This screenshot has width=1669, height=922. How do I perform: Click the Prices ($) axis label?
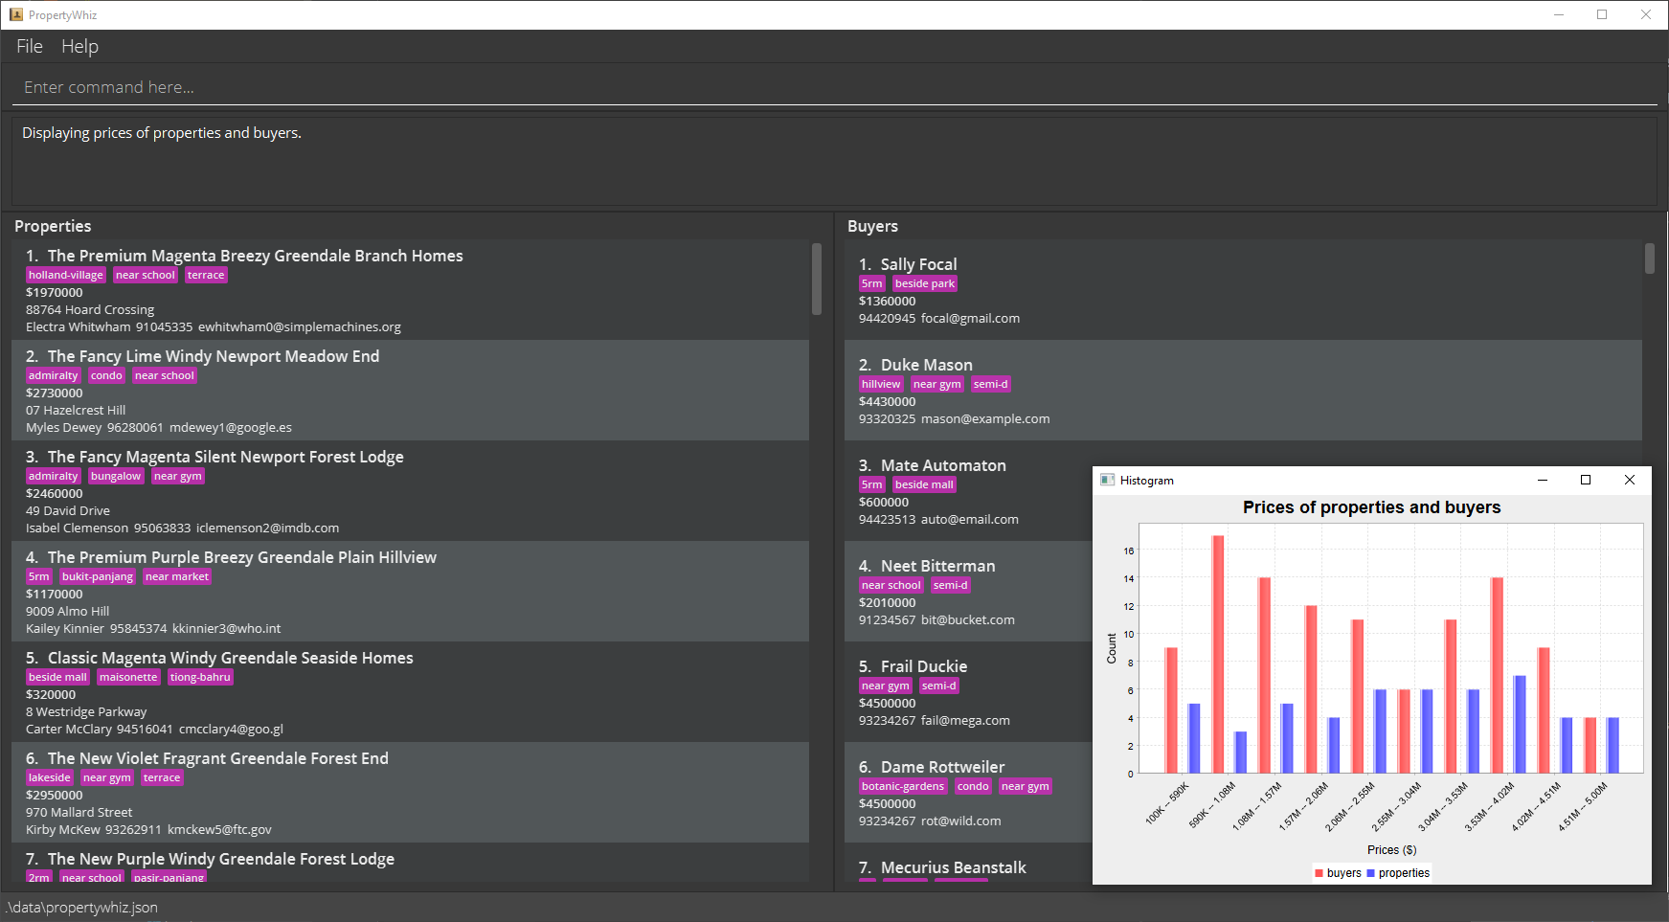click(x=1391, y=849)
